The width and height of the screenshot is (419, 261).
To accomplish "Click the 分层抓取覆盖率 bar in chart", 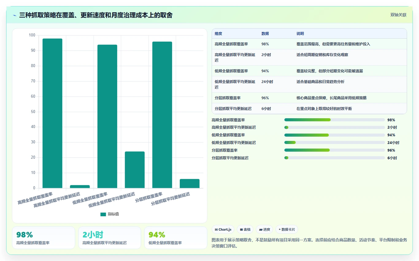I will coord(162,115).
